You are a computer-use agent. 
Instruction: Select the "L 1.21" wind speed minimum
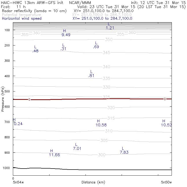[110, 26]
